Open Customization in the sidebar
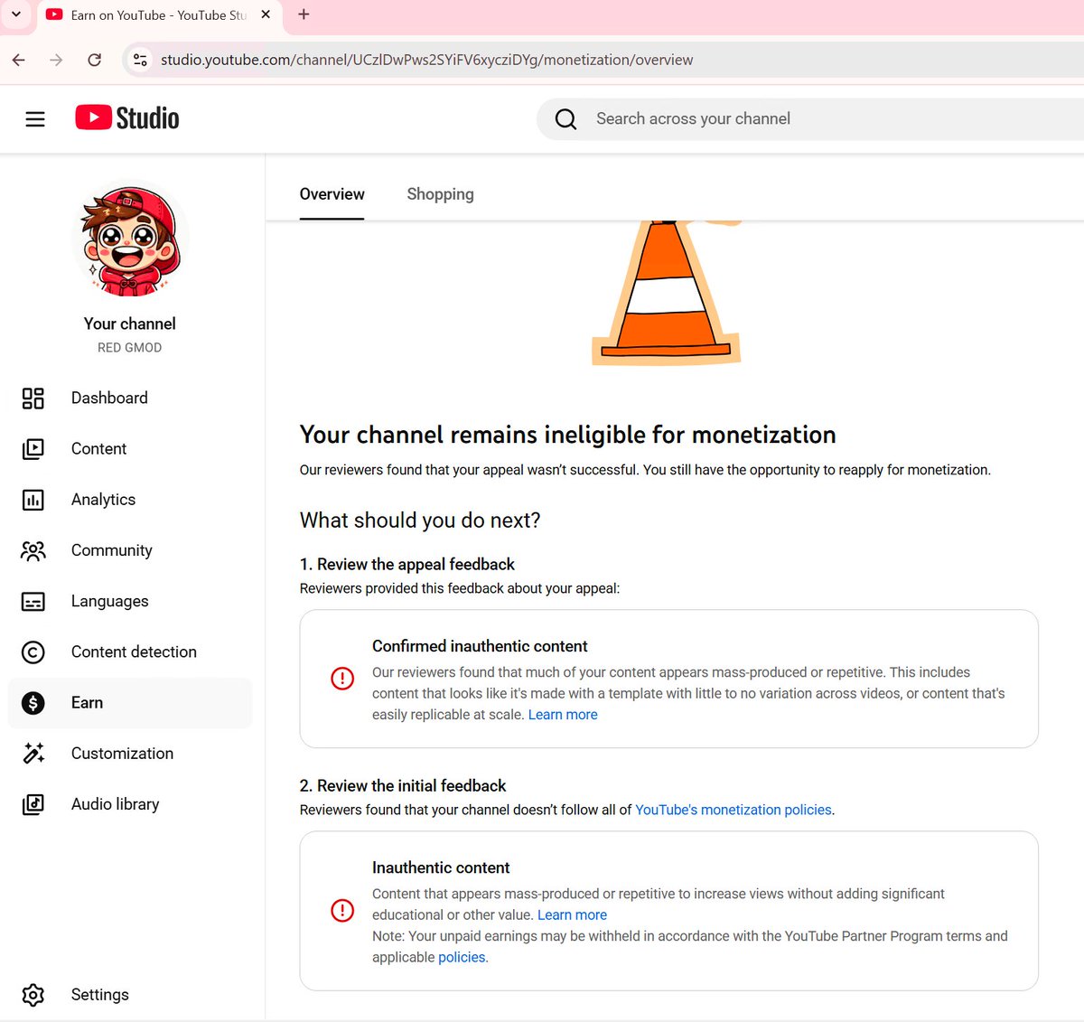 pos(130,754)
